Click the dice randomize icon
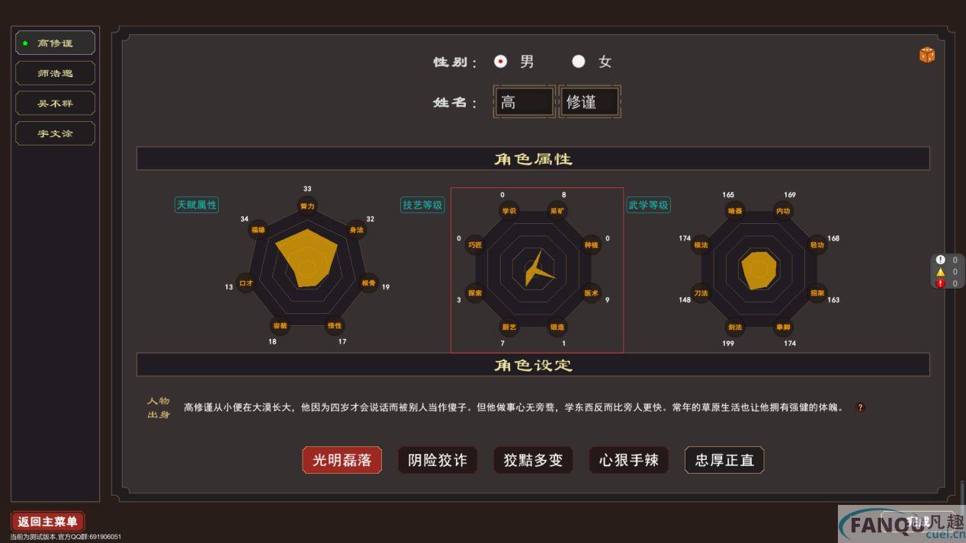The width and height of the screenshot is (966, 543). point(926,55)
